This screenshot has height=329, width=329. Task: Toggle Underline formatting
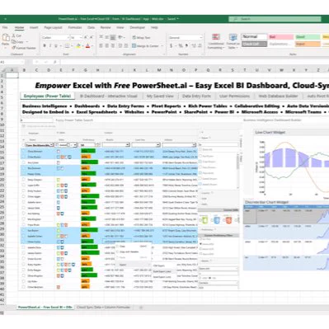56,45
